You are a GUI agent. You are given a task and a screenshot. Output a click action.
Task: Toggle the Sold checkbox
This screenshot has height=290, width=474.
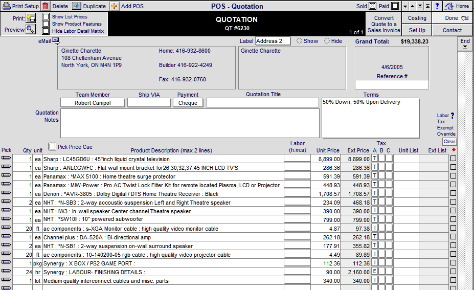tap(372, 6)
